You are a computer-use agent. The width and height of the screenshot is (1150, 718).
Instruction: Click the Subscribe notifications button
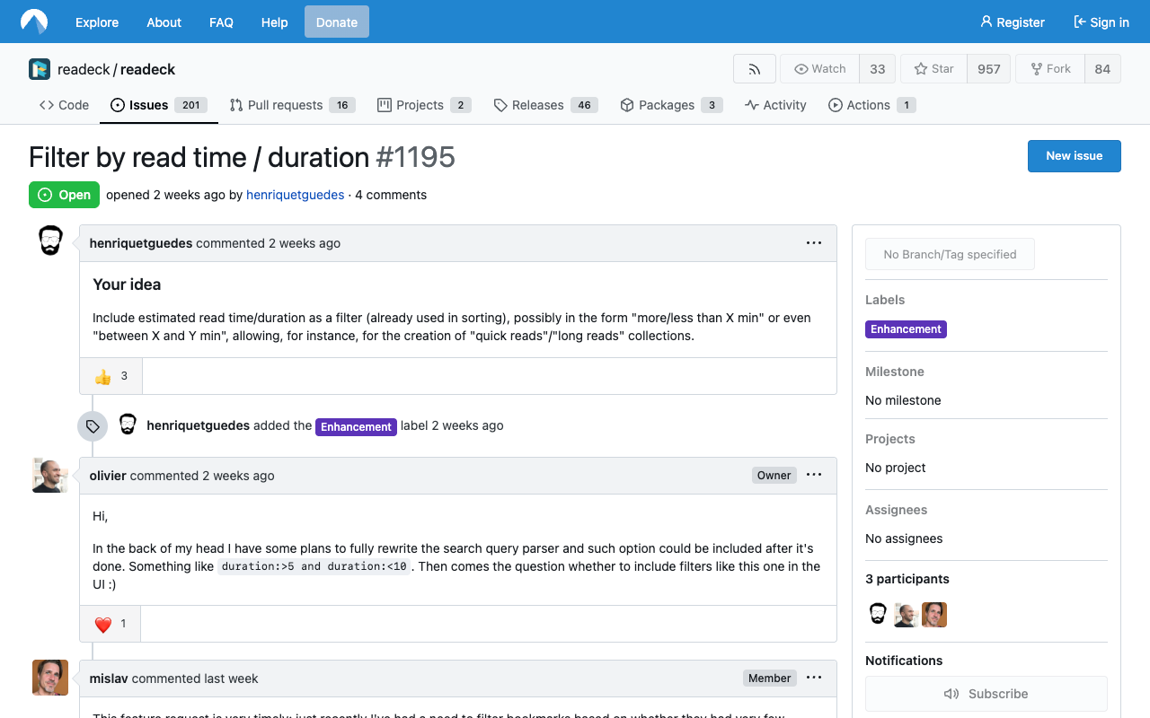pos(986,694)
